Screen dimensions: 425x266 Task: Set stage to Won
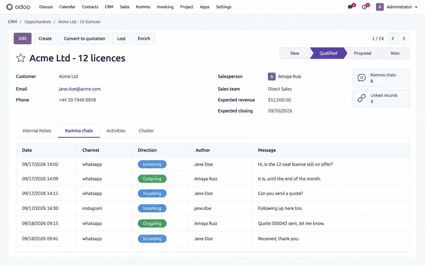tap(395, 53)
